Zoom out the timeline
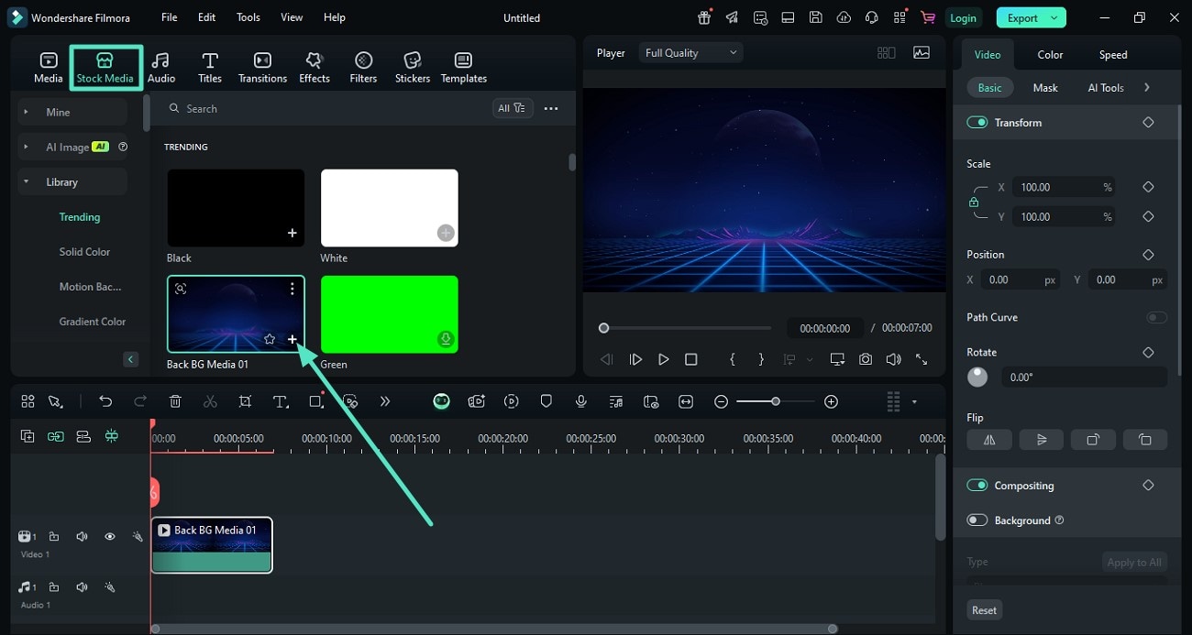Image resolution: width=1192 pixels, height=635 pixels. point(722,401)
